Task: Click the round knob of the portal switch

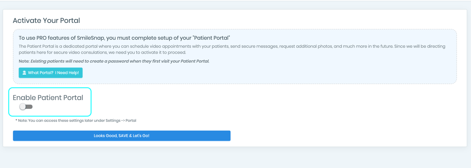Action: (x=23, y=107)
